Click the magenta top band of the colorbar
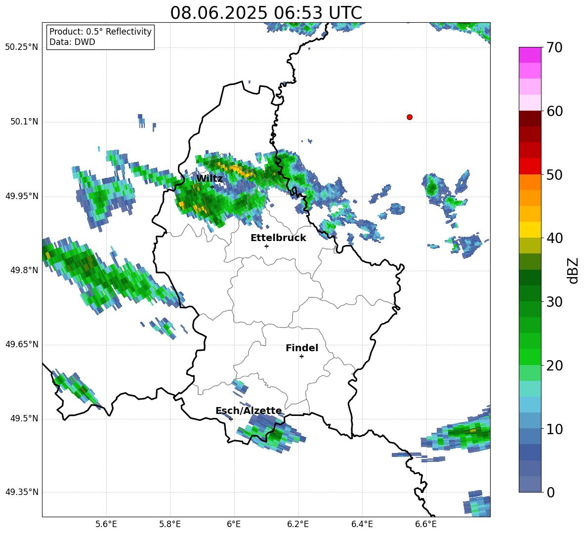585x534 pixels. click(530, 55)
